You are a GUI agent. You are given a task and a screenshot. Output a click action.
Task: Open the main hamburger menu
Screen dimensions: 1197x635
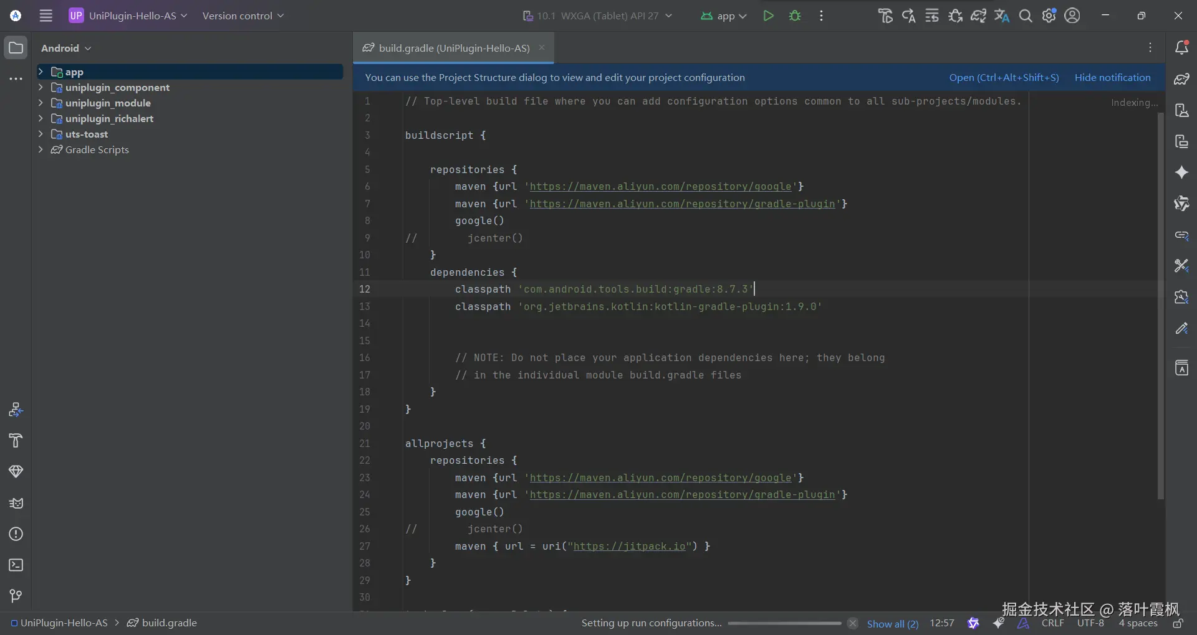point(46,16)
